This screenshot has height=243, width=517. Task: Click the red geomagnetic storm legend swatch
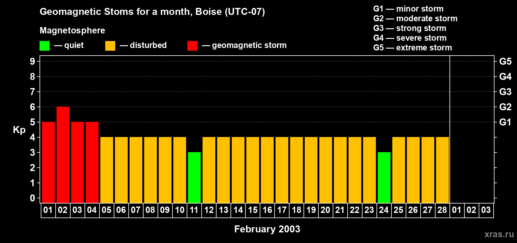[192, 46]
